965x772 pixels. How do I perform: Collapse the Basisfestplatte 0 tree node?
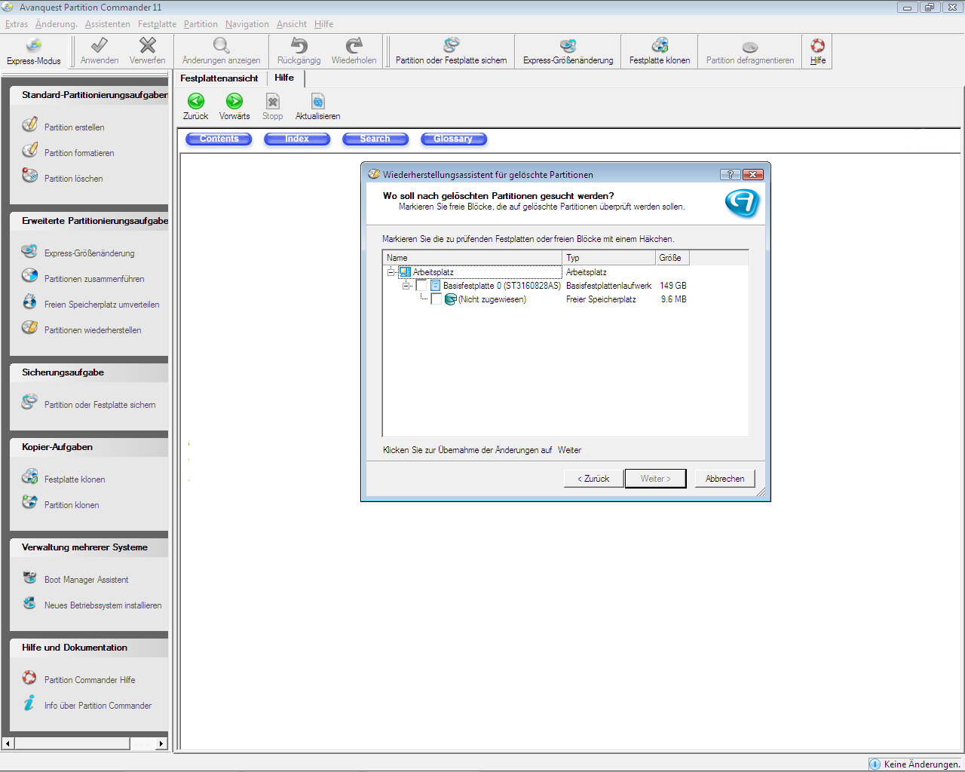(406, 286)
